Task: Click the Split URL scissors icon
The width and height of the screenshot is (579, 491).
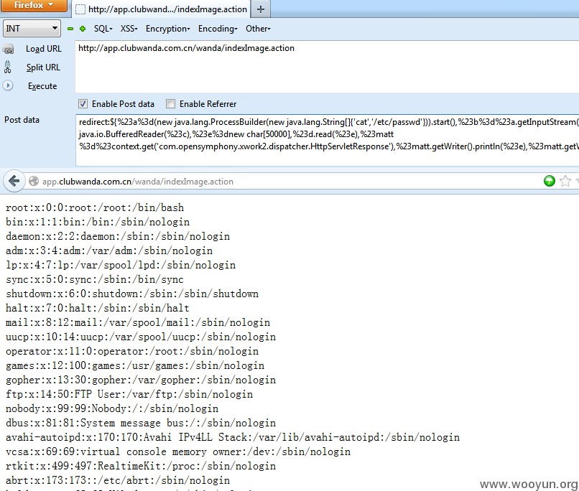Action: click(x=7, y=67)
